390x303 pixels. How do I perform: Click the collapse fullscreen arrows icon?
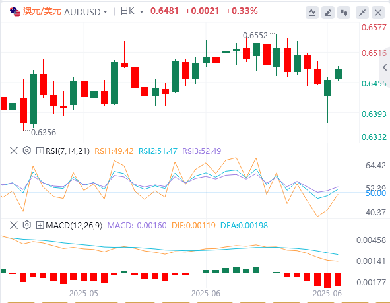(362, 13)
